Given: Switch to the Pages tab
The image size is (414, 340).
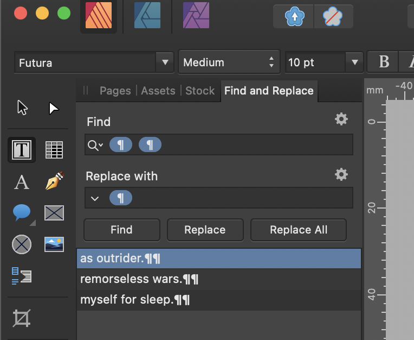Looking at the screenshot, I should coord(115,91).
